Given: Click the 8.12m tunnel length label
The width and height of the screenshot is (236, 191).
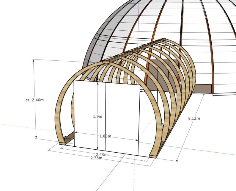Looking at the screenshot, I should point(194,118).
